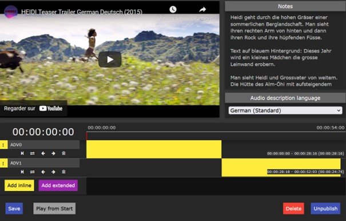This screenshot has height=221, width=346.
Task: Click the timeline start label 00:00:00:00
Action: coord(101,128)
